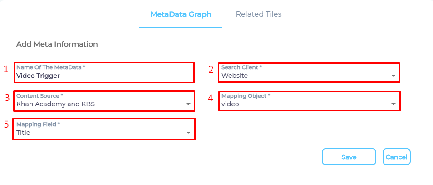Click the Mapping Object dropdown arrow icon

(x=394, y=104)
